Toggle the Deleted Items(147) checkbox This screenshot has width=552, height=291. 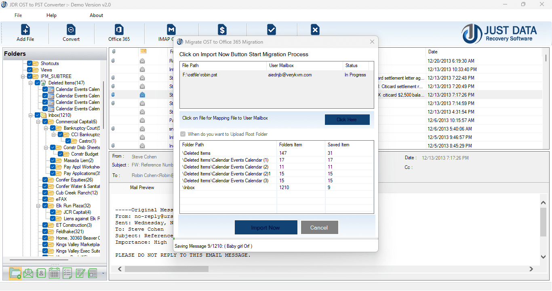[x=37, y=83]
